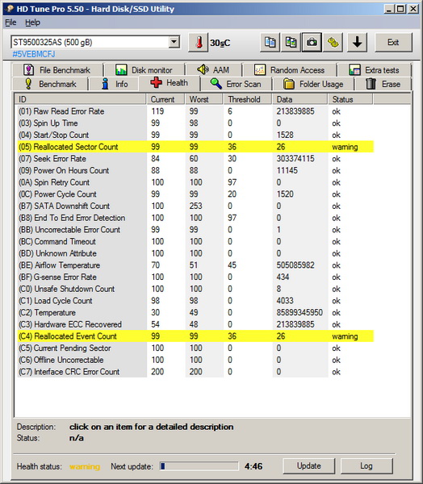Viewport: 423px width, 484px height.
Task: Click the Log button
Action: click(366, 465)
